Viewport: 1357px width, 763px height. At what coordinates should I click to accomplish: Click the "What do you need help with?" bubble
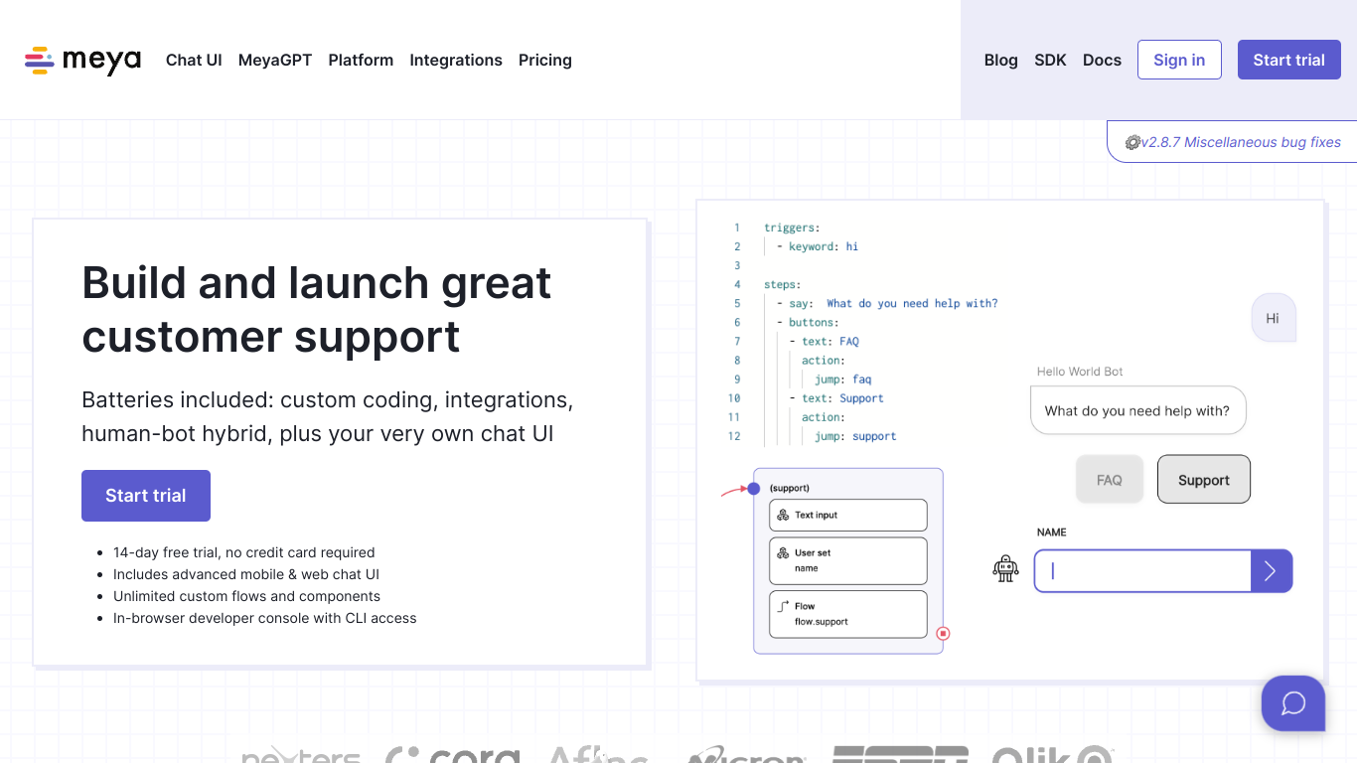click(1137, 410)
